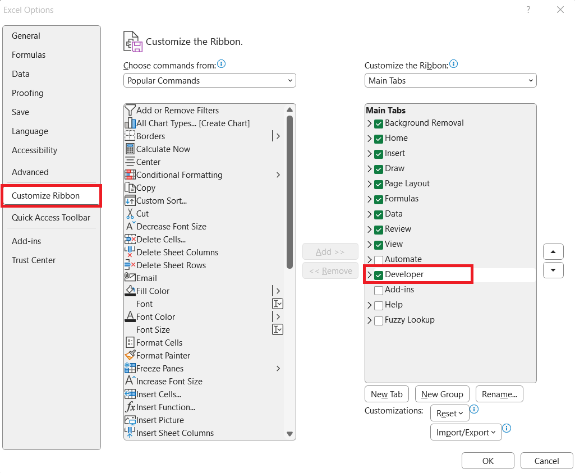The image size is (575, 473).
Task: Toggle the Review tab checkbox
Action: coord(379,229)
